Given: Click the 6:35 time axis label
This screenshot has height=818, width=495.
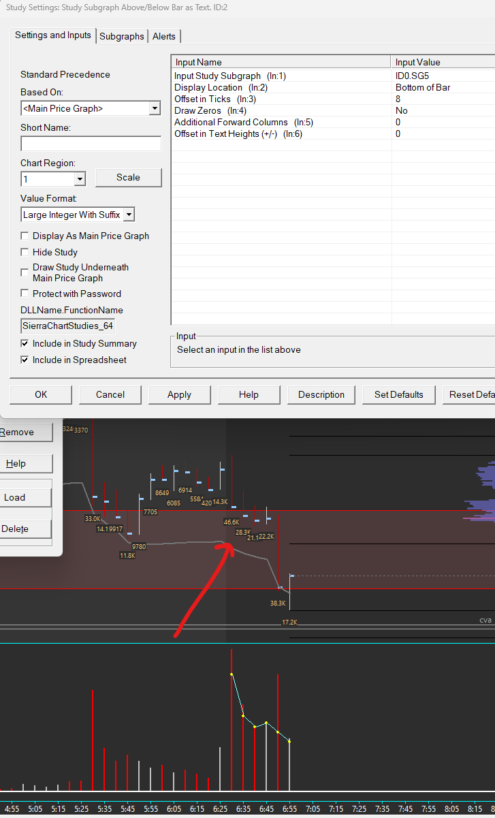Looking at the screenshot, I should (244, 809).
